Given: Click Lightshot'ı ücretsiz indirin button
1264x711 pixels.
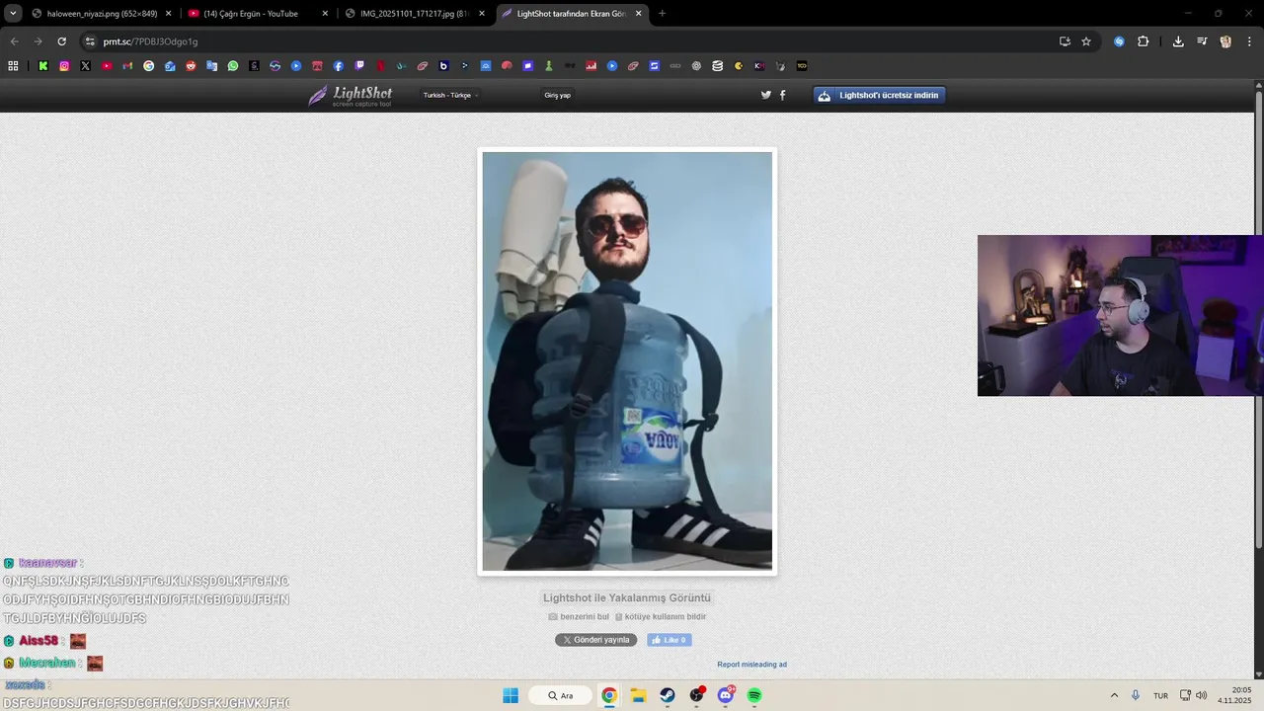Looking at the screenshot, I should coord(880,95).
